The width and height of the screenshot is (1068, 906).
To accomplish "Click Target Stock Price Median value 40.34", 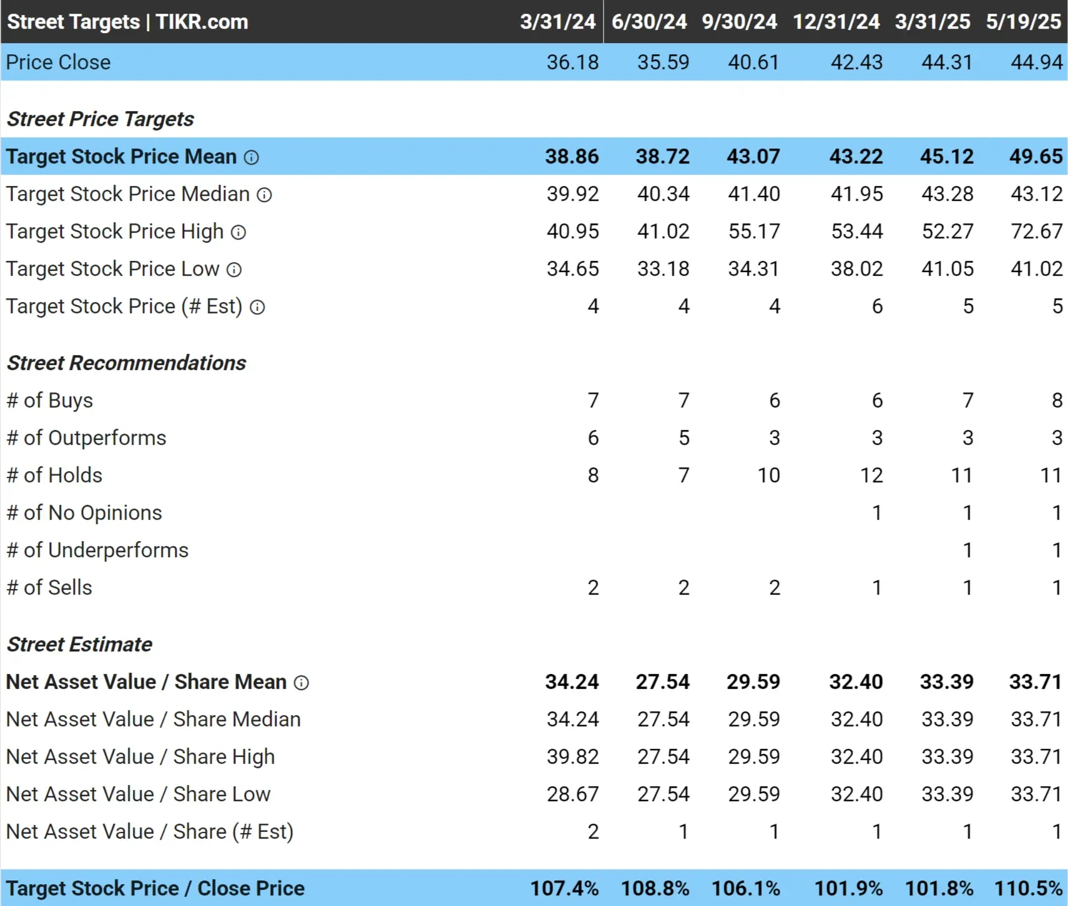I will coord(663,194).
